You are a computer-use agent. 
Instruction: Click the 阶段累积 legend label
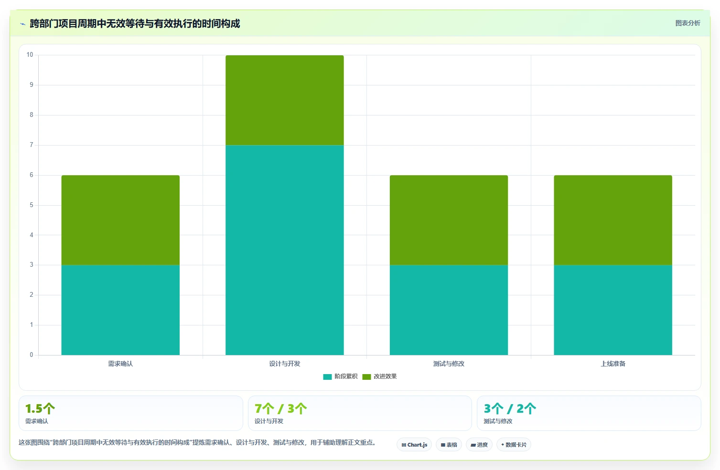346,376
